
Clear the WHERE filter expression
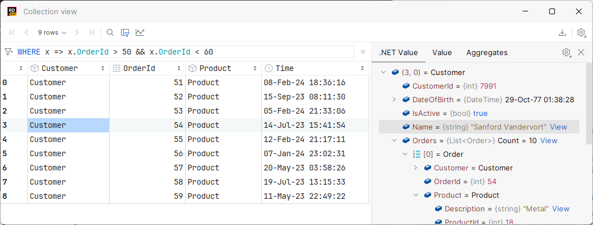(363, 52)
